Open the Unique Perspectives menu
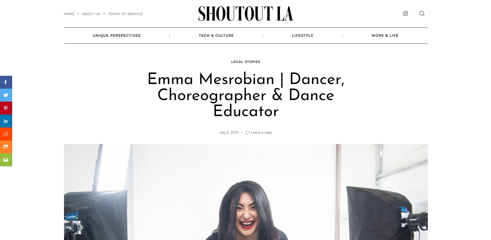491x240 pixels. tap(117, 35)
